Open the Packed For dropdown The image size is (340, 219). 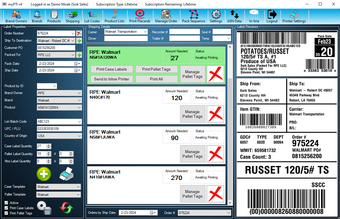click(x=73, y=55)
